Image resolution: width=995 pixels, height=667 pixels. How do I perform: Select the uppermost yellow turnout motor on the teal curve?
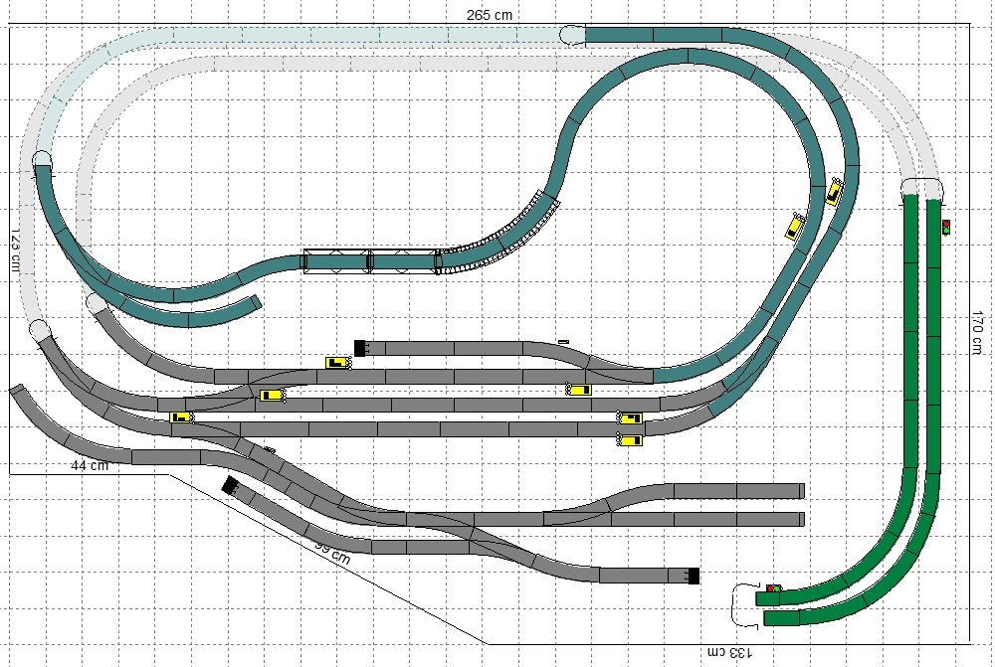pos(834,191)
